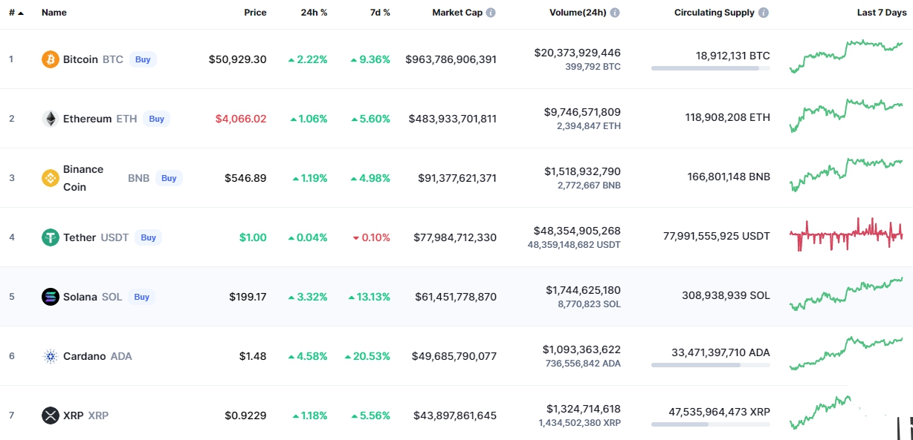
Task: Sort table by Price column header
Action: [x=255, y=13]
